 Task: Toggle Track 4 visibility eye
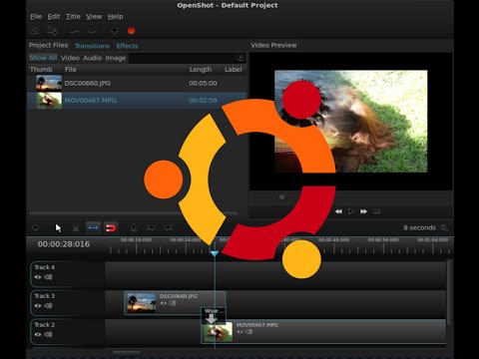pos(38,277)
